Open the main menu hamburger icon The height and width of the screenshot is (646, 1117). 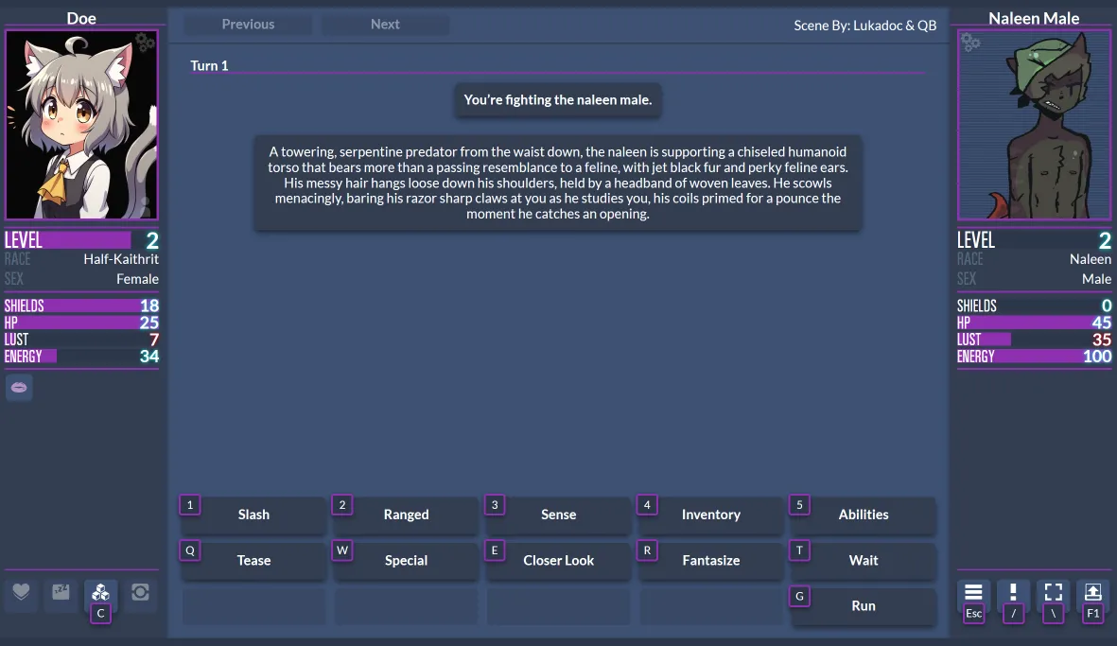973,593
